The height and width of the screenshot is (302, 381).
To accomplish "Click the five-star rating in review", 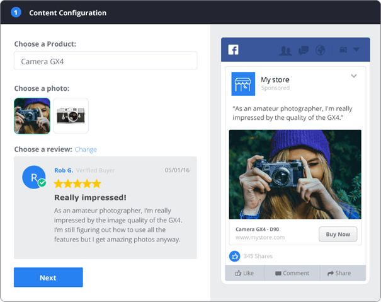I will coord(77,183).
